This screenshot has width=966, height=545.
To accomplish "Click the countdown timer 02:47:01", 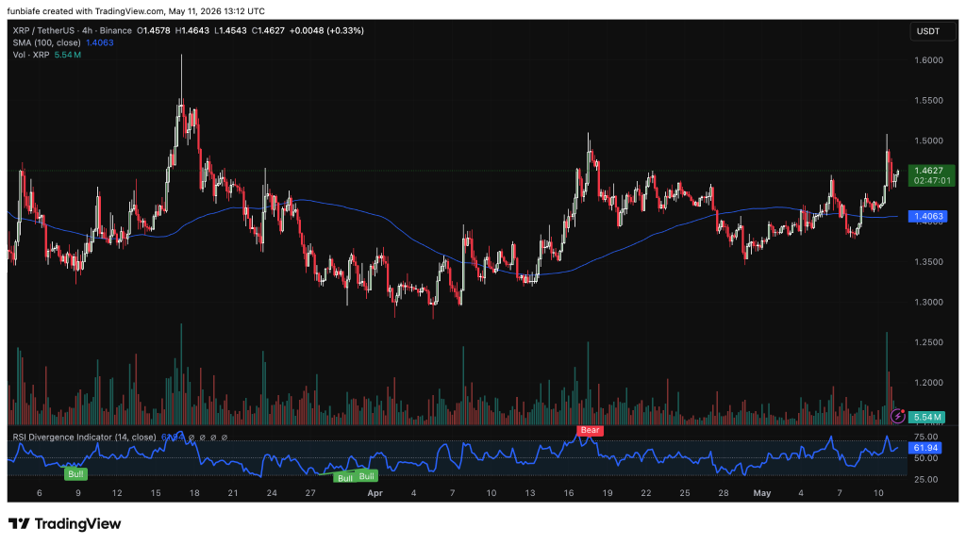I will click(x=932, y=181).
